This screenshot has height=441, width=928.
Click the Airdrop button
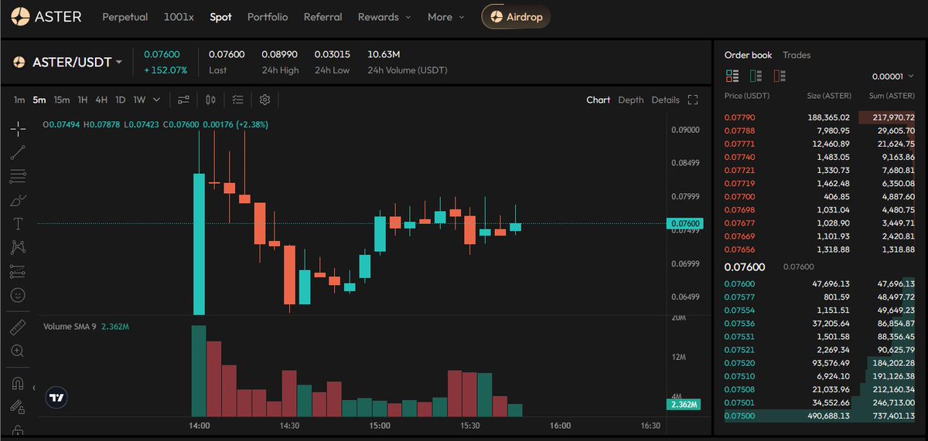516,16
